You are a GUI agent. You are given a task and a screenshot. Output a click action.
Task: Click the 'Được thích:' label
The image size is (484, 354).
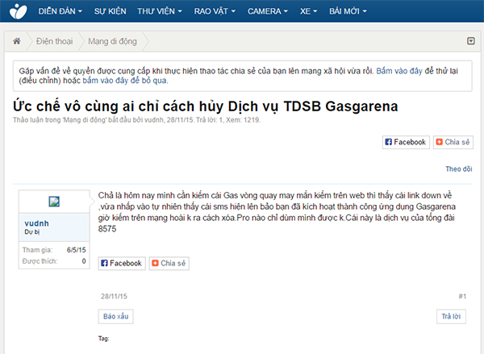point(40,261)
